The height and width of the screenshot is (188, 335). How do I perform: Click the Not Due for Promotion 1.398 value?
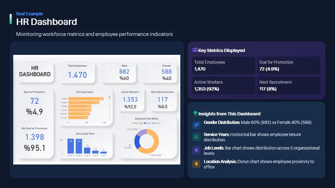point(35,137)
